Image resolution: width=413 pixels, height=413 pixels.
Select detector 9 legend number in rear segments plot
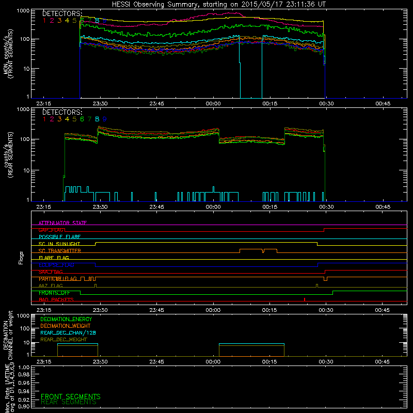[x=105, y=119]
